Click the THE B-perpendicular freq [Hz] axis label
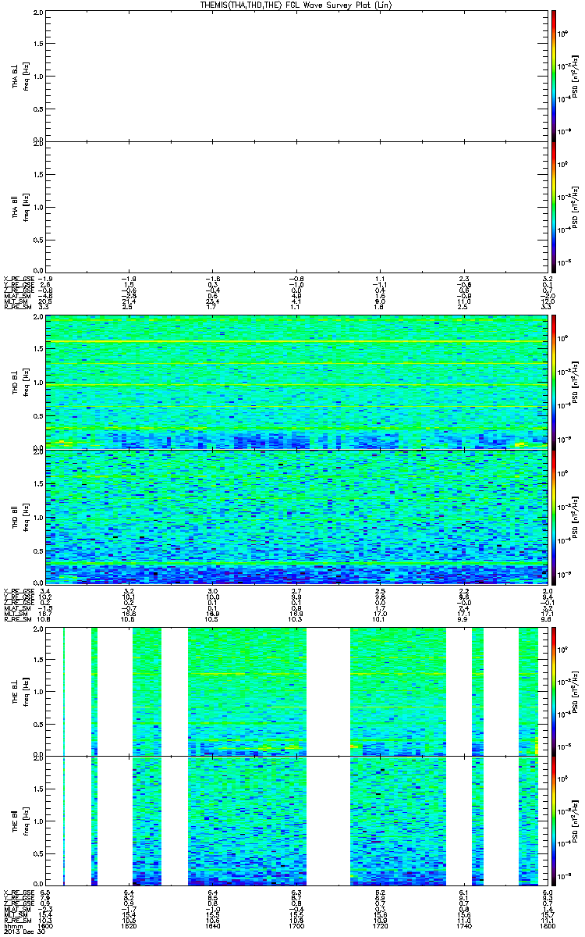This screenshot has width=585, height=937. coord(25,690)
